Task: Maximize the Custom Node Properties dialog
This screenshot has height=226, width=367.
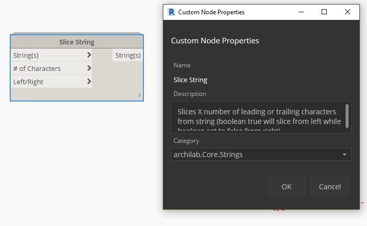Action: [324, 12]
